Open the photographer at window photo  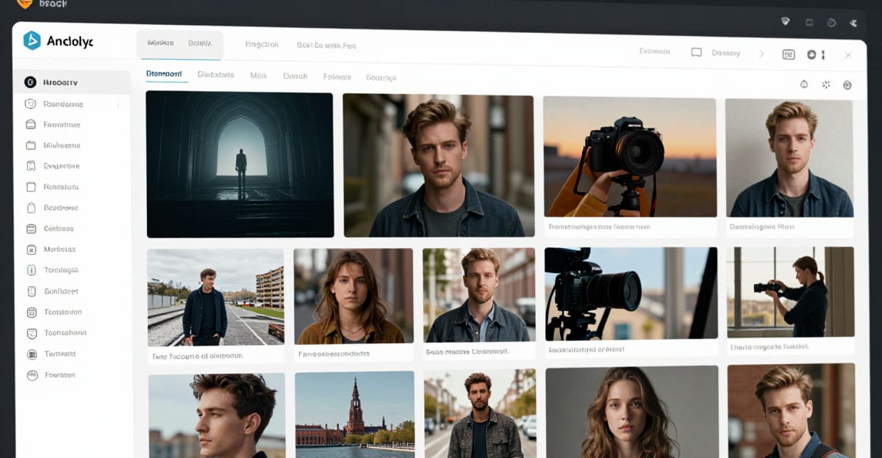(791, 291)
